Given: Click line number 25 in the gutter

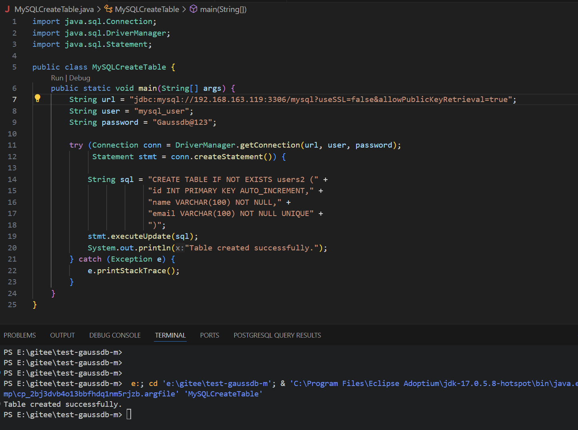Looking at the screenshot, I should (12, 304).
